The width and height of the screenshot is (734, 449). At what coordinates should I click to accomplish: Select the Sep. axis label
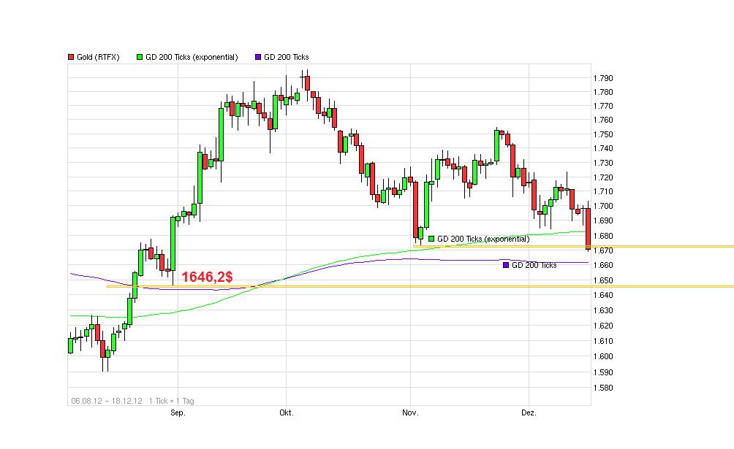pos(176,412)
